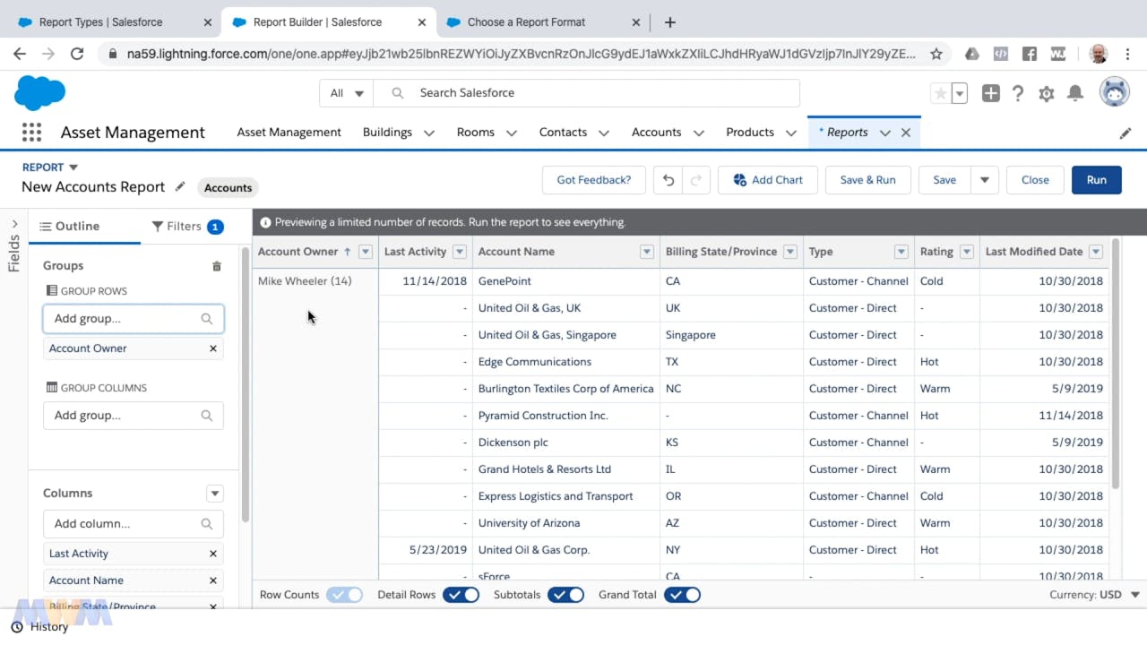Open the Help question mark icon
1147x645 pixels.
(x=1018, y=93)
